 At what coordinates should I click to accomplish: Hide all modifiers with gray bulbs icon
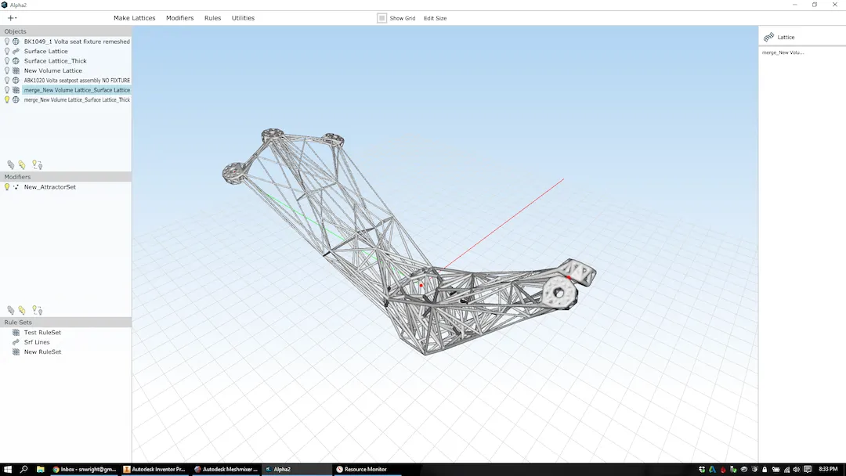pos(11,310)
